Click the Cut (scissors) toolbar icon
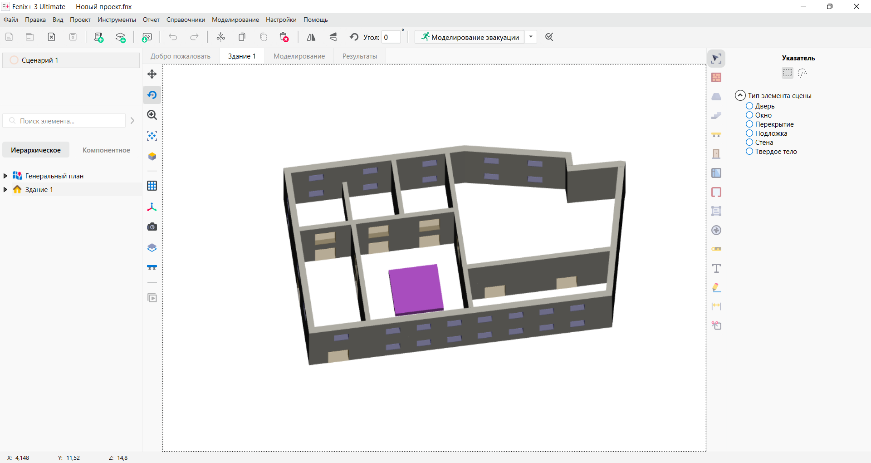Screen dimensions: 871x463 (221, 37)
